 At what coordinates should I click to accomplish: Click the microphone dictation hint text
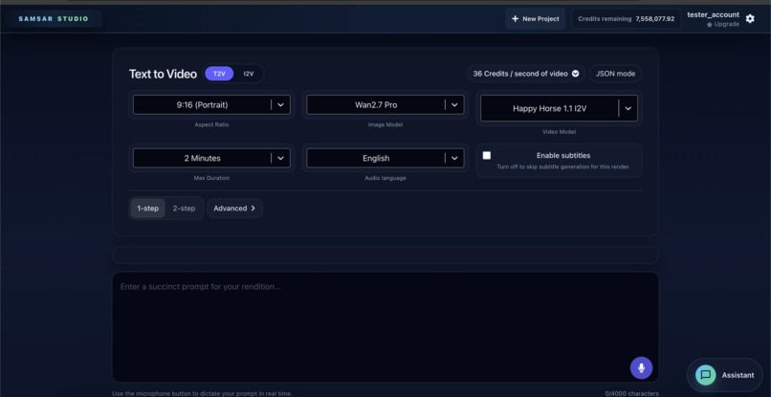202,393
